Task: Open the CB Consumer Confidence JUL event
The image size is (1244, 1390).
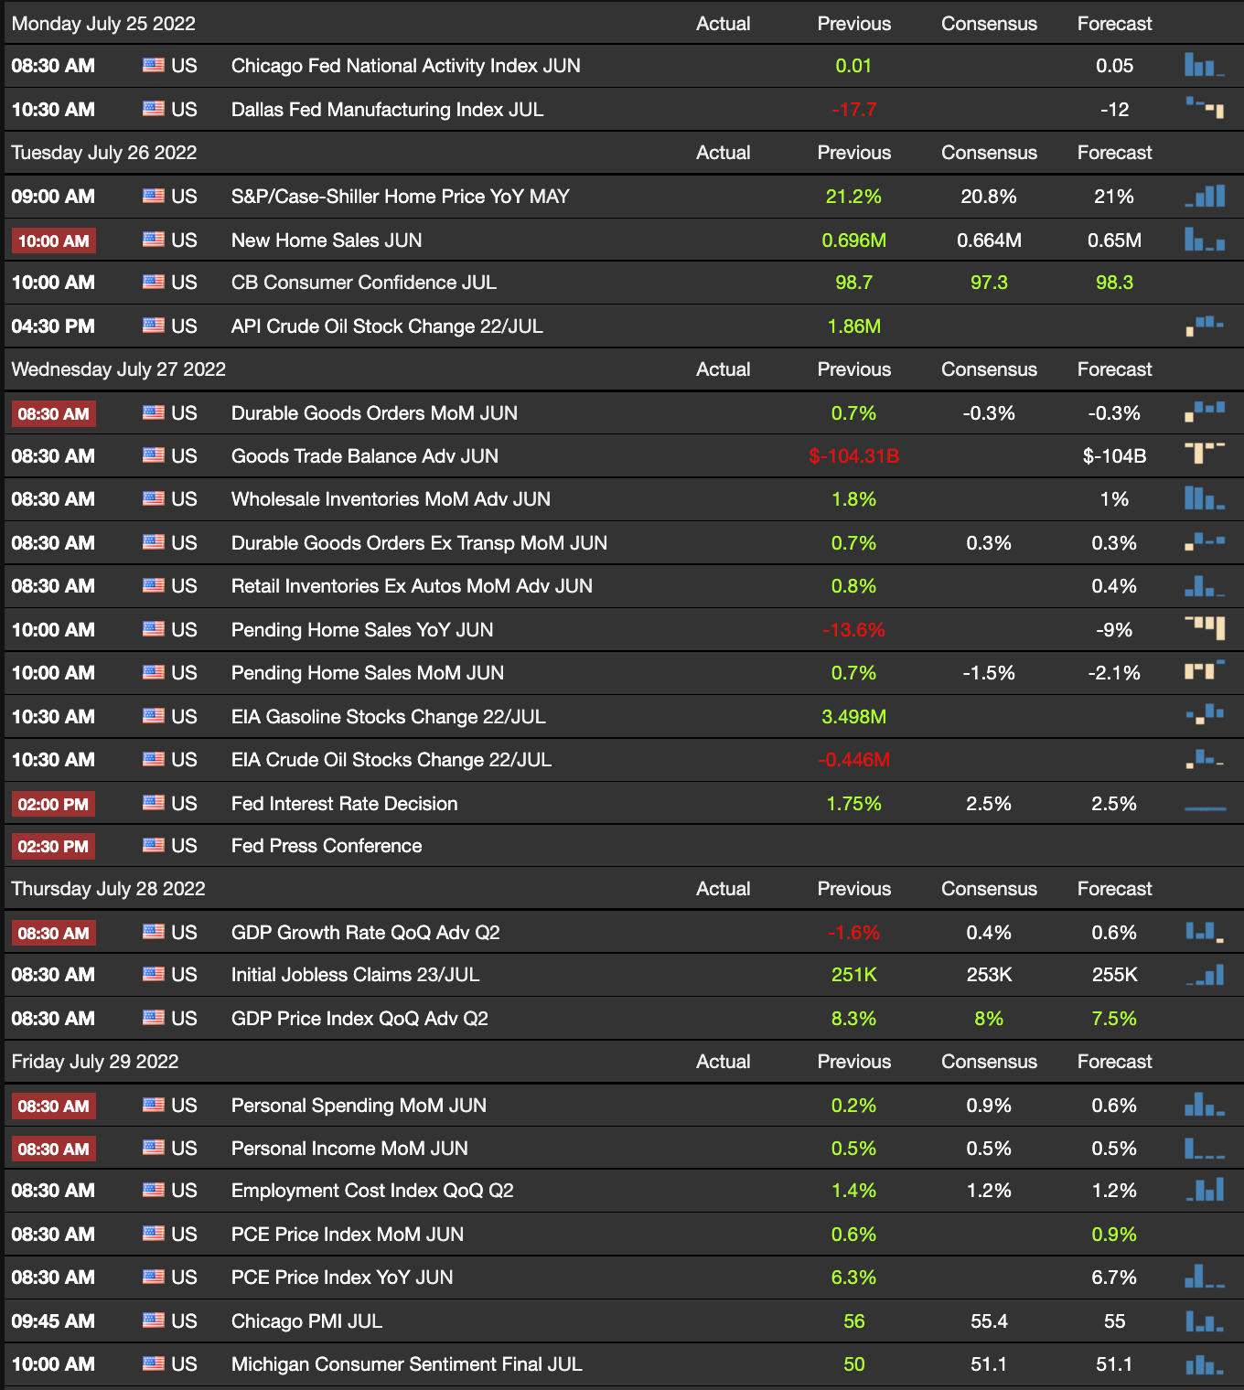Action: tap(364, 283)
